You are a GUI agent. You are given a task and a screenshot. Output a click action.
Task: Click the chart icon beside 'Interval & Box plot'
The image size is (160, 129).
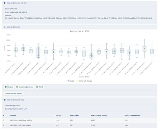pyautogui.click(x=5, y=27)
